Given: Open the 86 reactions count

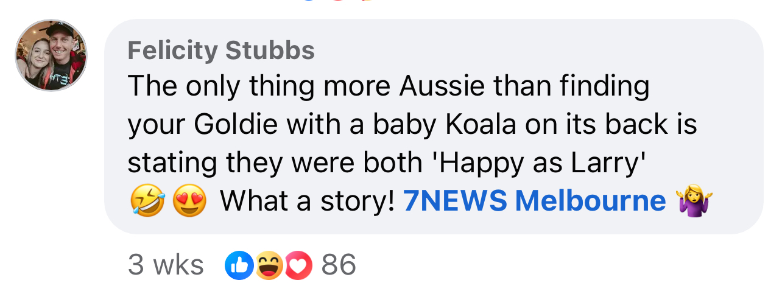Looking at the screenshot, I should pyautogui.click(x=339, y=265).
